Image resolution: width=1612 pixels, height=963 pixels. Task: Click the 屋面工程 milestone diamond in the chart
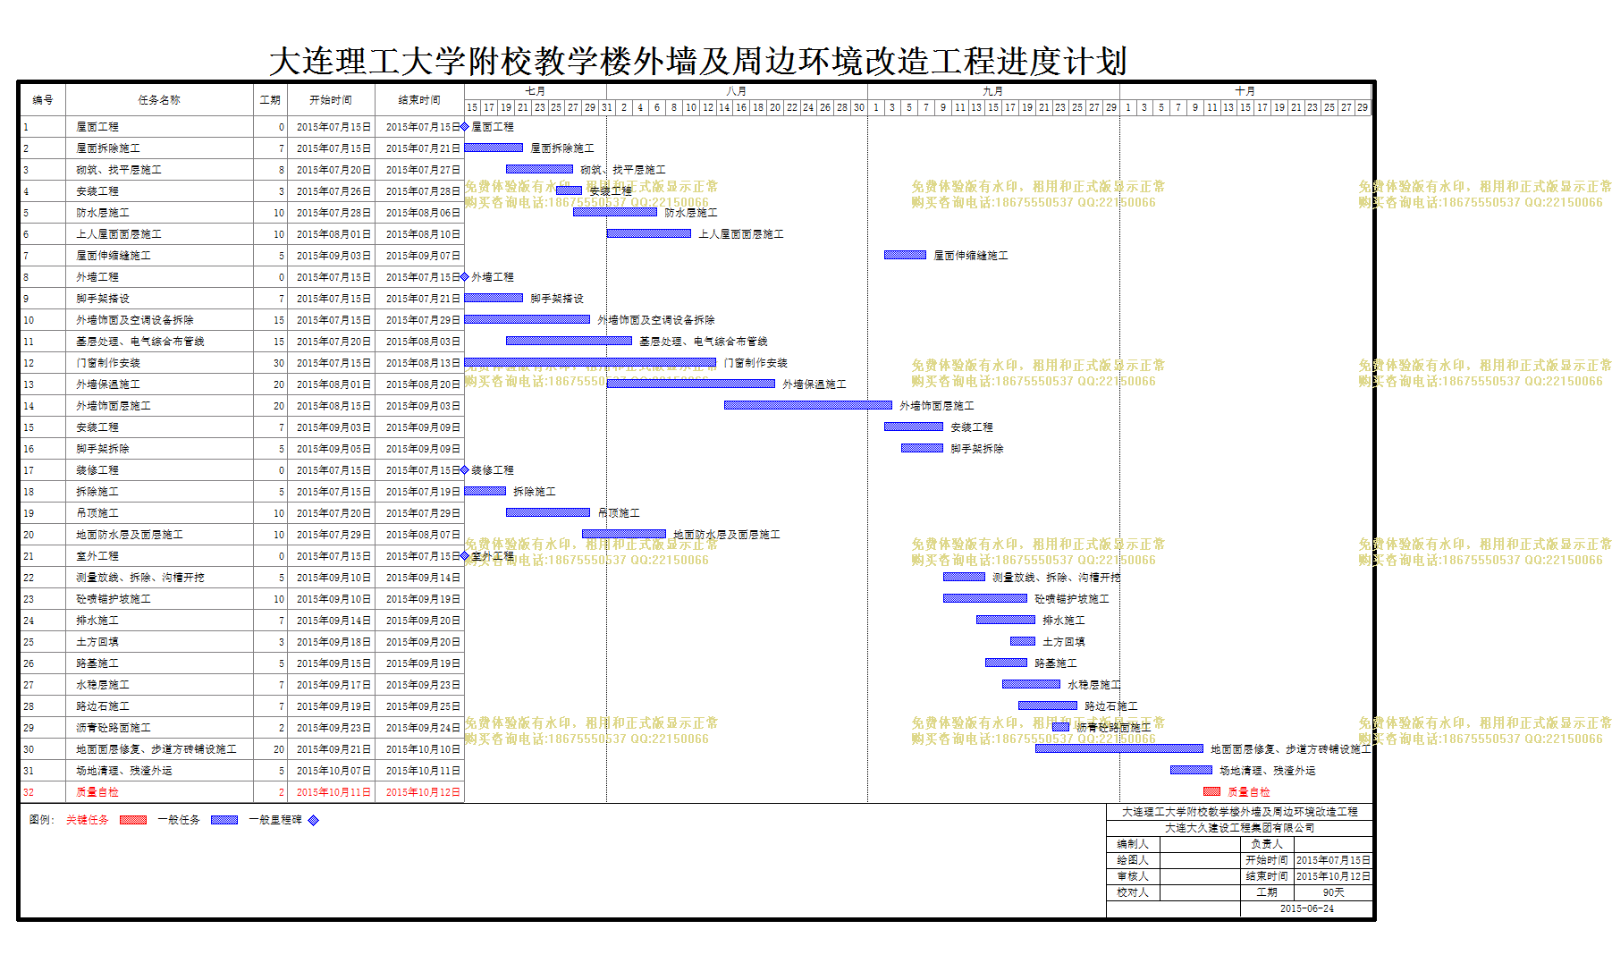click(x=465, y=127)
